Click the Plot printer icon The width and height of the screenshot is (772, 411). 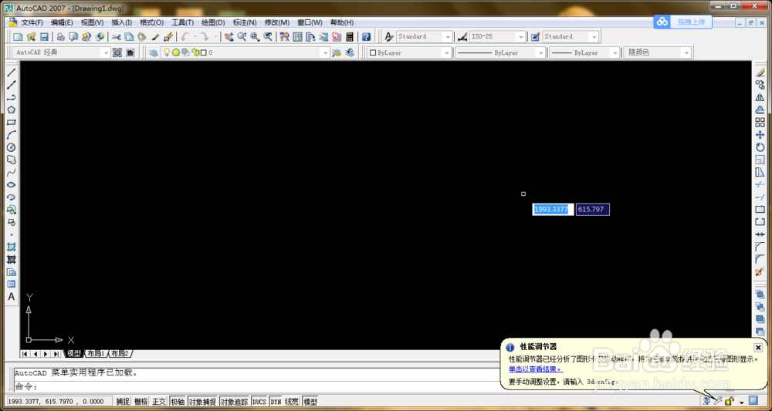[x=60, y=36]
